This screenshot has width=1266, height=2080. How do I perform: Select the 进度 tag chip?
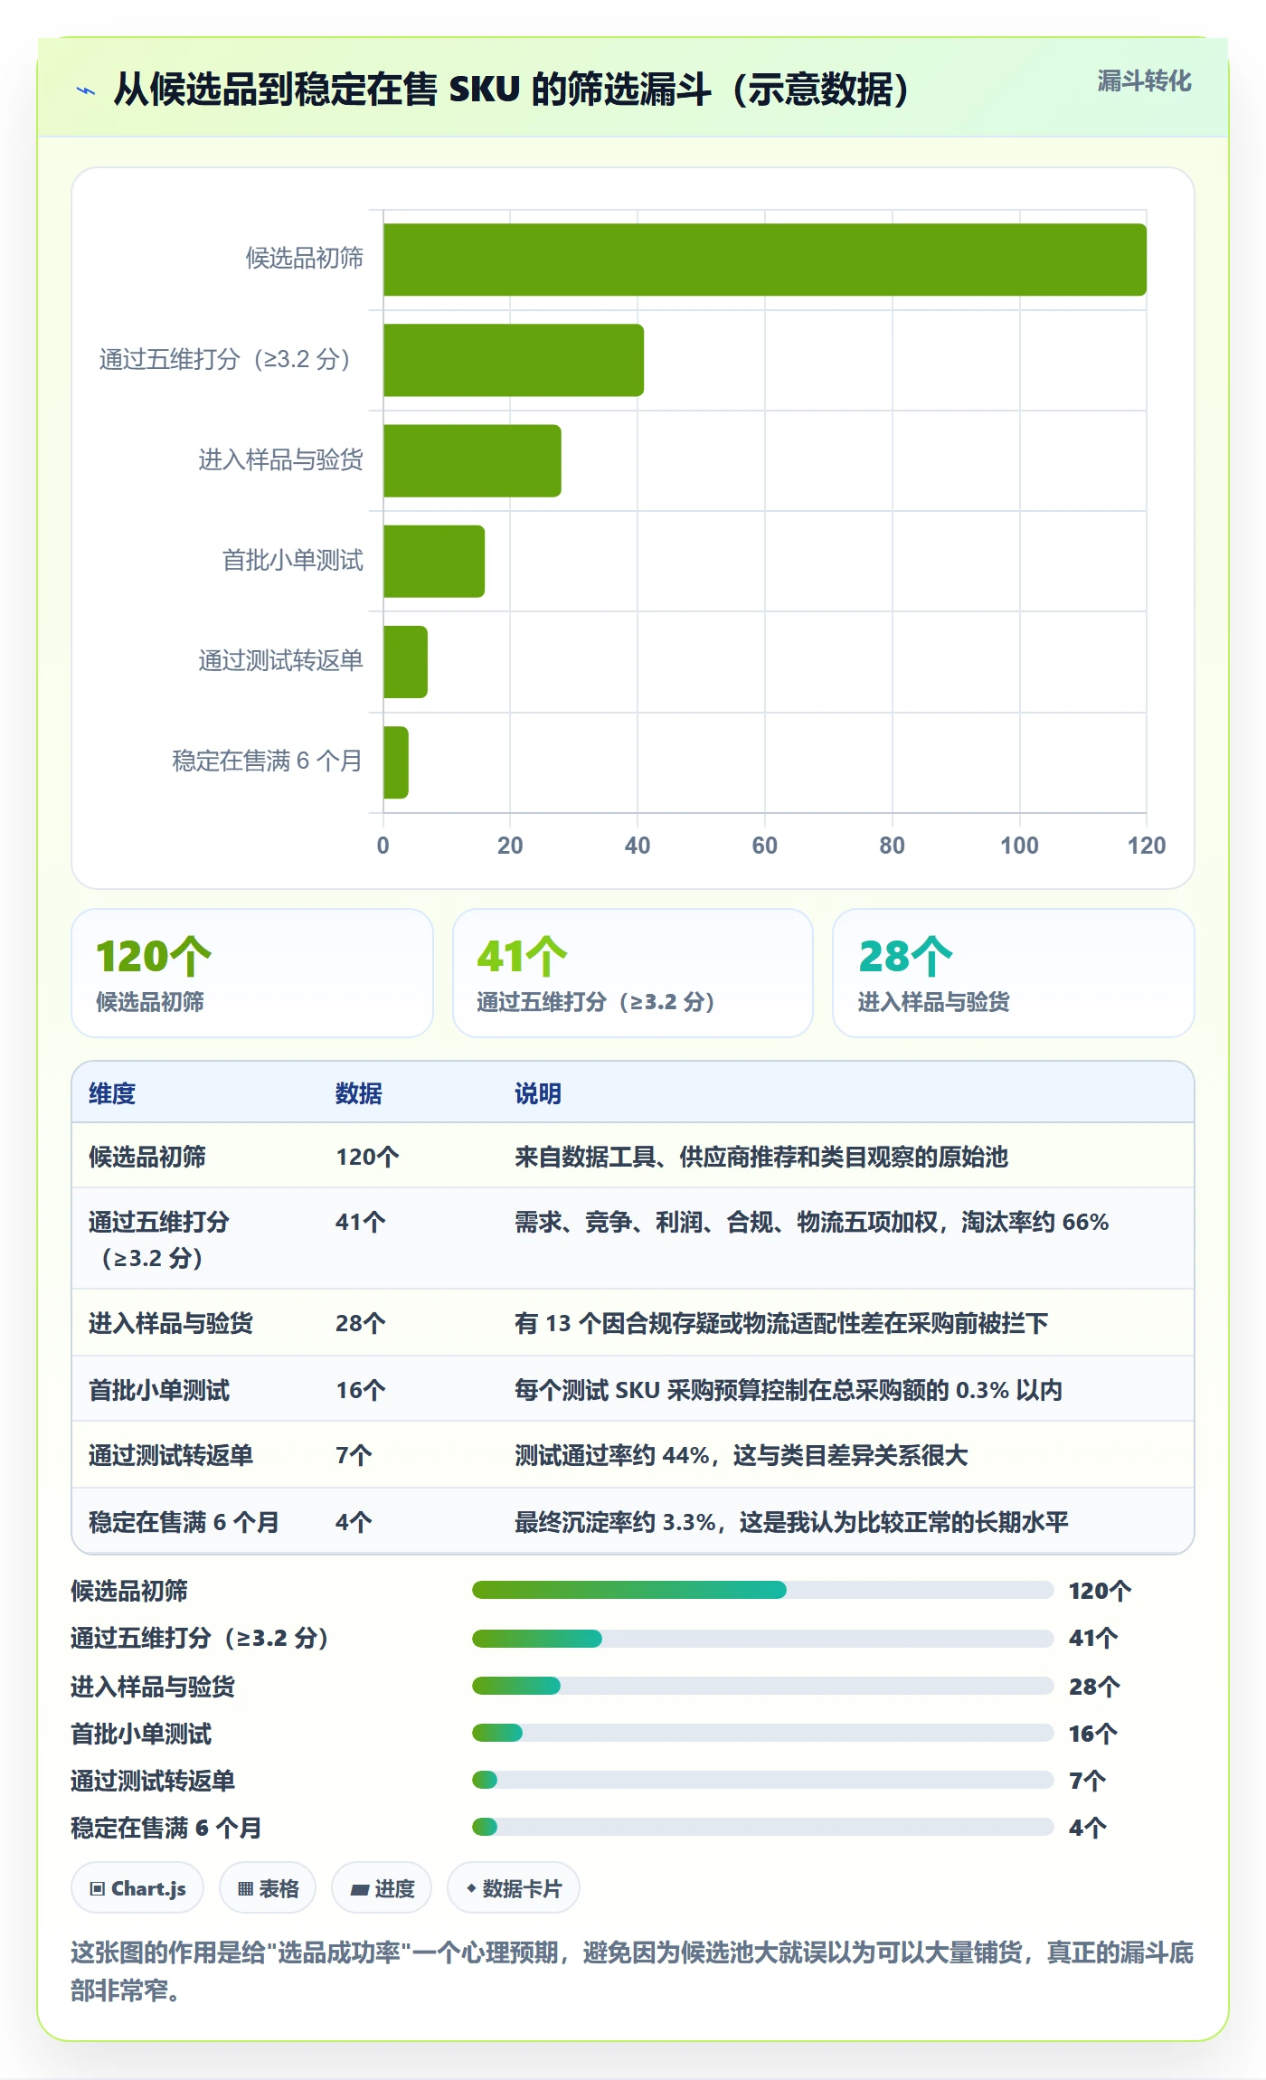pos(382,1888)
